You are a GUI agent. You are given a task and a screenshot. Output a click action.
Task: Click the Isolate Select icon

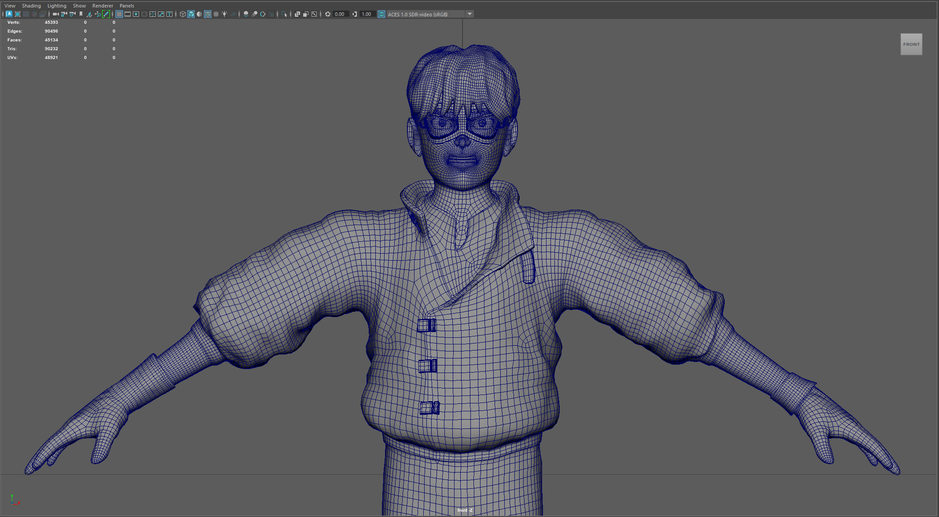pos(284,14)
